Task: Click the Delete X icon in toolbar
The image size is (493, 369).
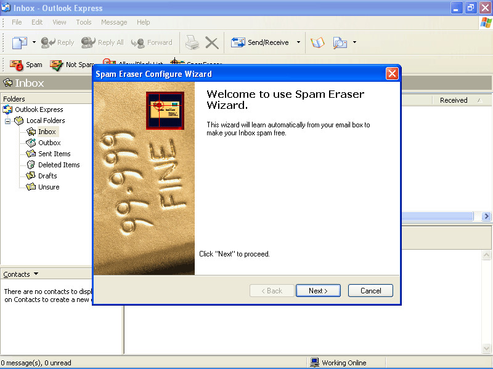Action: tap(212, 42)
